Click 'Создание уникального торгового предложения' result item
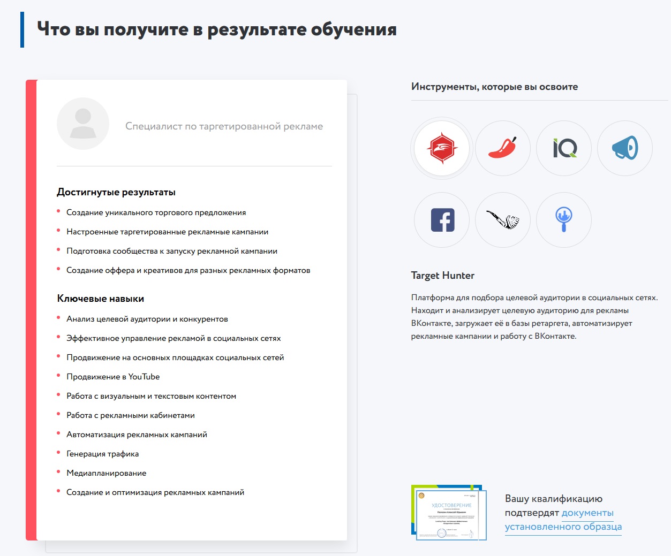 point(156,212)
